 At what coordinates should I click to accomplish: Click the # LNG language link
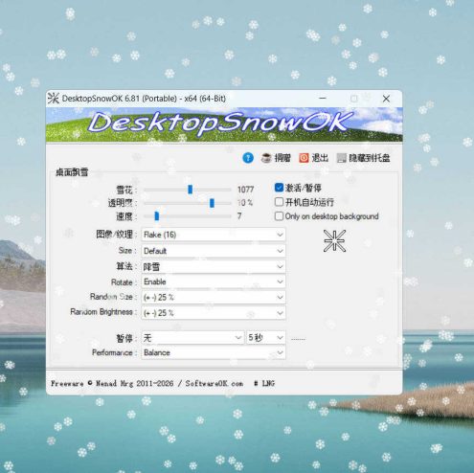pos(264,383)
